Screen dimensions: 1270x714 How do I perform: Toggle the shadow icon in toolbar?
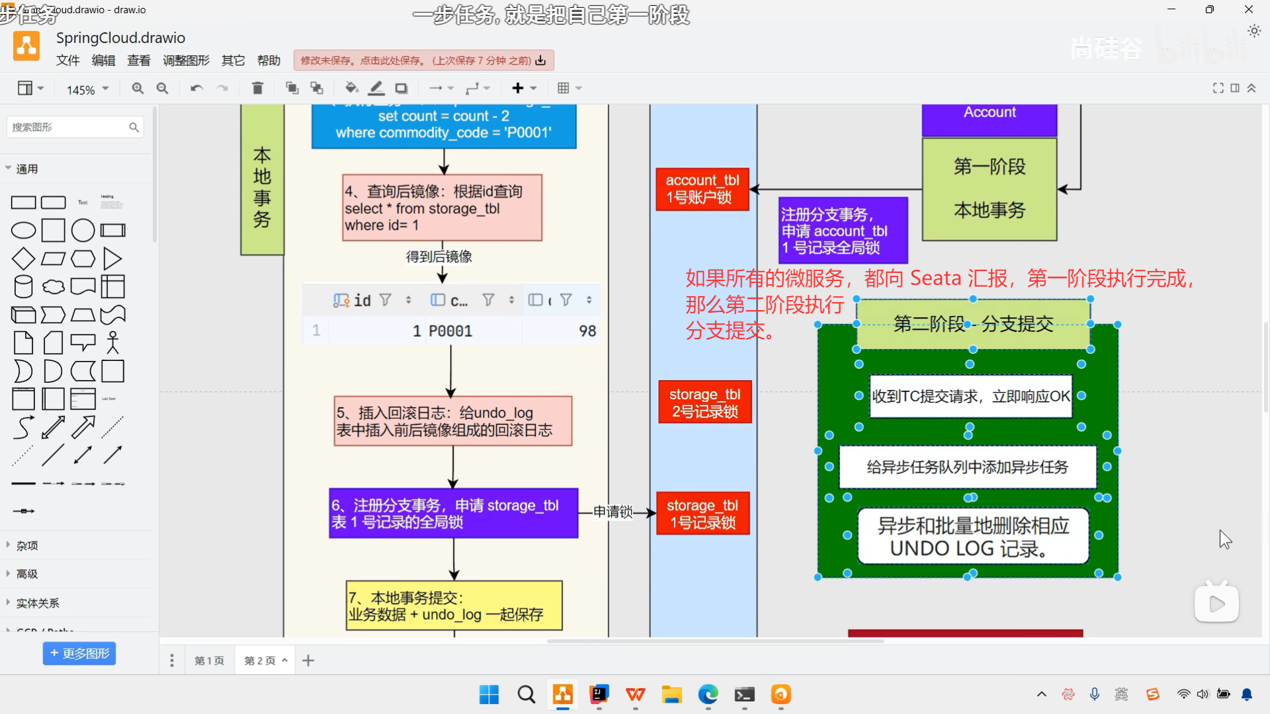point(402,89)
